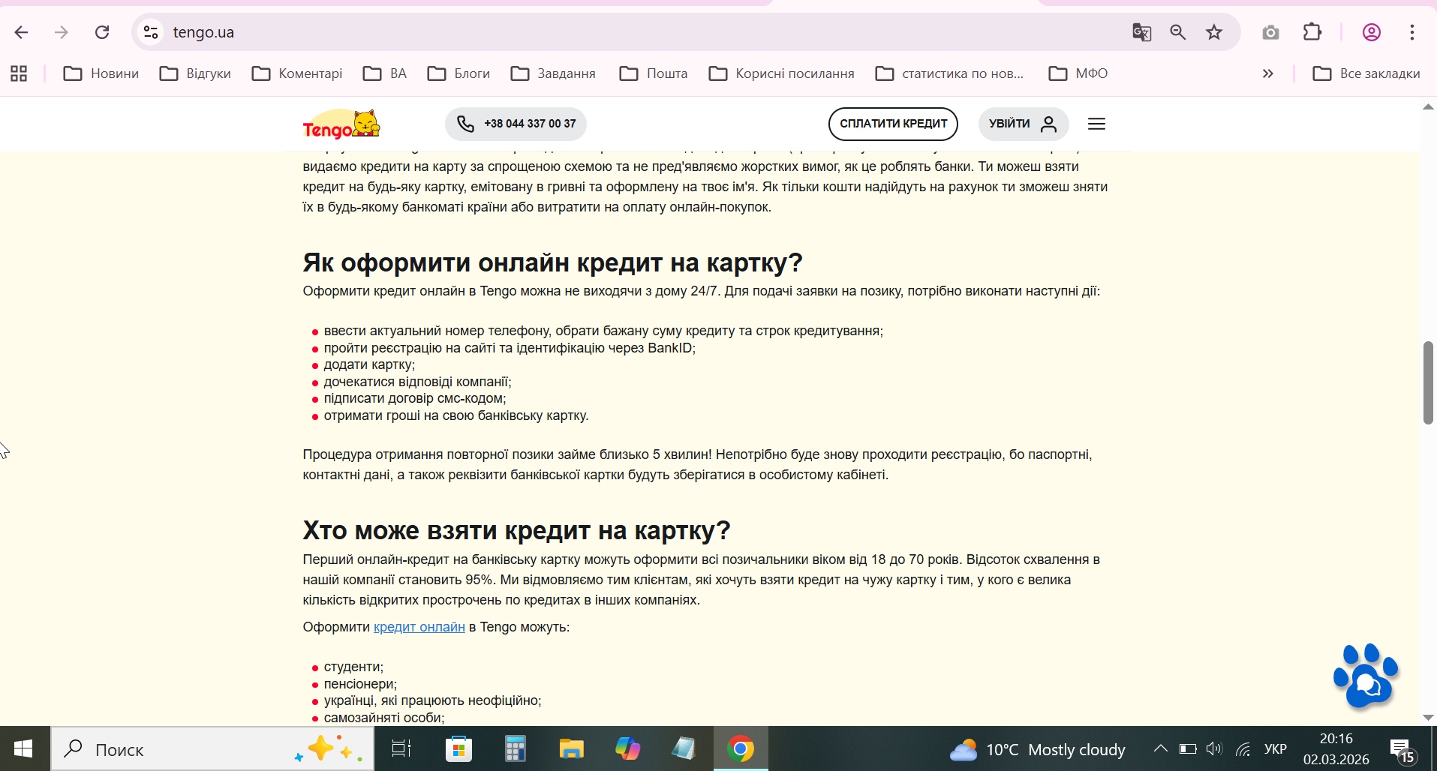Click the list item додати картку;
1437x771 pixels.
pyautogui.click(x=369, y=364)
